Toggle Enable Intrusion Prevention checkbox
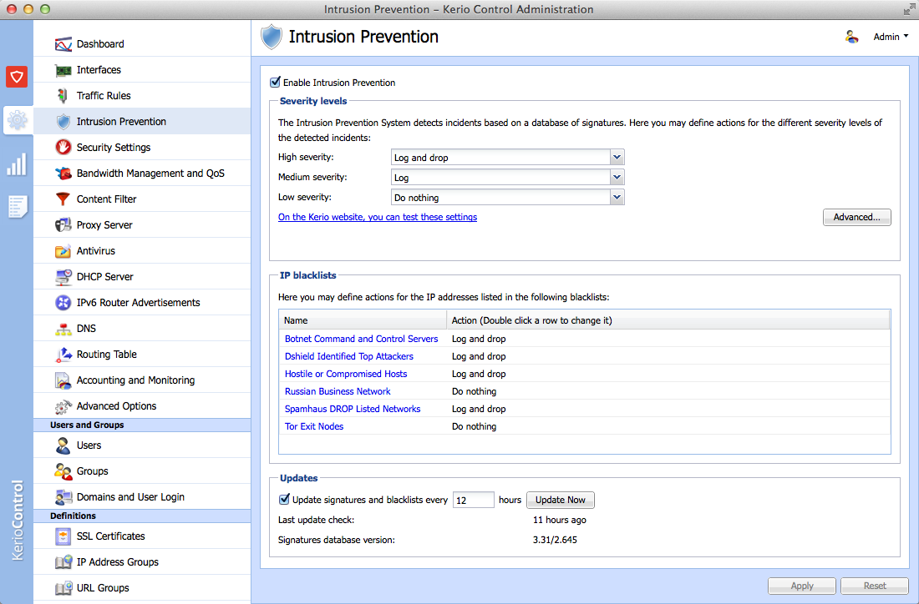The height and width of the screenshot is (604, 919). 275,83
